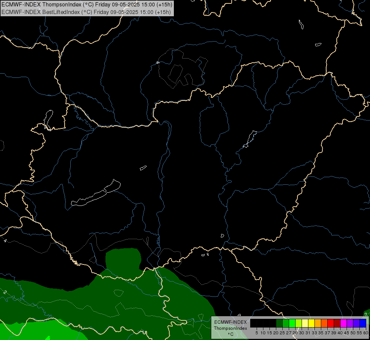Click the black legend swatch between 5 and 10

coord(260,323)
